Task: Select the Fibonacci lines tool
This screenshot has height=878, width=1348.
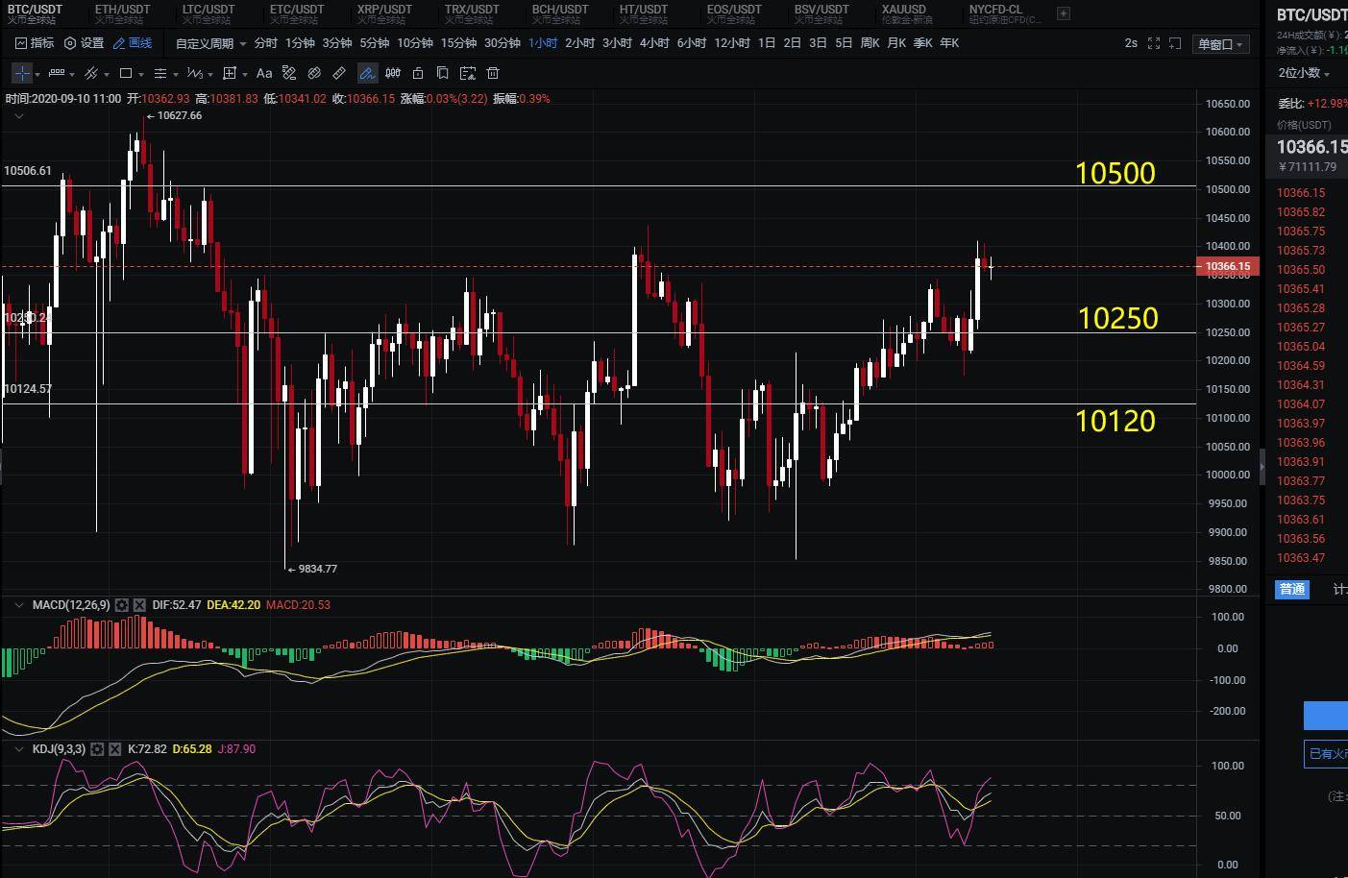Action: click(x=160, y=73)
